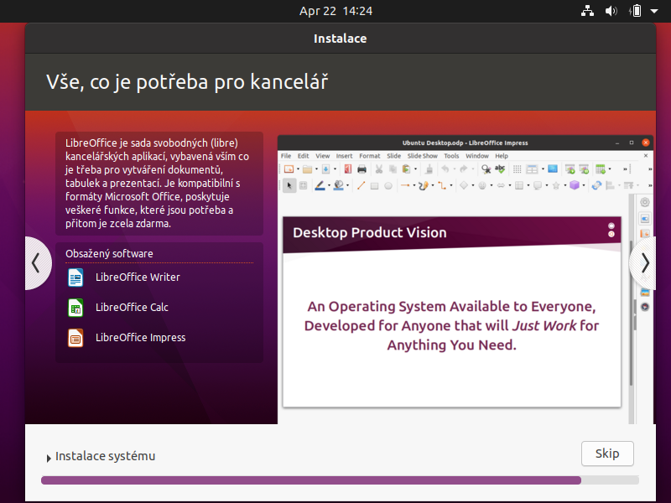The image size is (671, 503).
Task: Open the Slide Show menu in Impress
Action: click(x=422, y=156)
